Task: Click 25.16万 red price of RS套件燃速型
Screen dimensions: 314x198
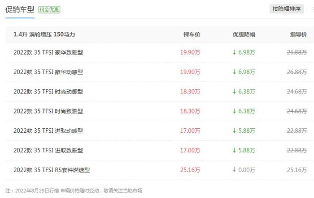Action: pyautogui.click(x=190, y=170)
